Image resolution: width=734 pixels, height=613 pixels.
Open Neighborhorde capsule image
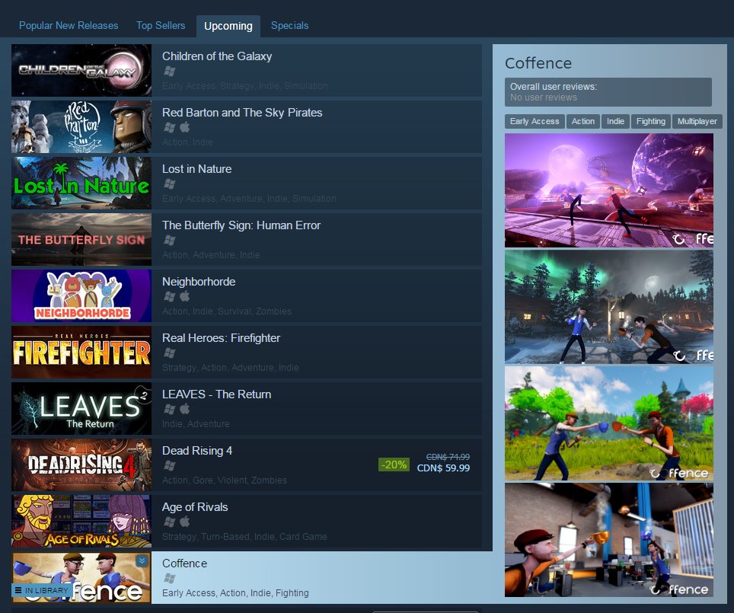click(81, 296)
